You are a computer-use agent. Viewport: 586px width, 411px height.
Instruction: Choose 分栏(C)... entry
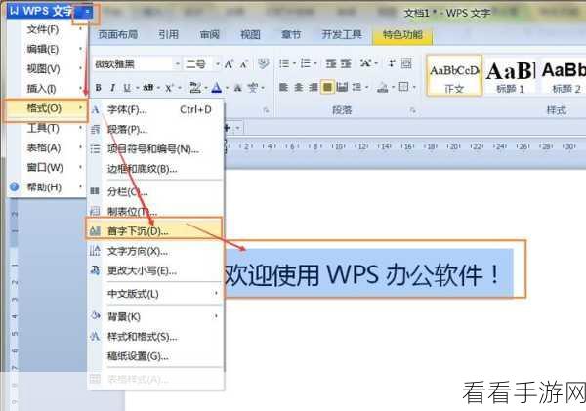[x=155, y=192]
